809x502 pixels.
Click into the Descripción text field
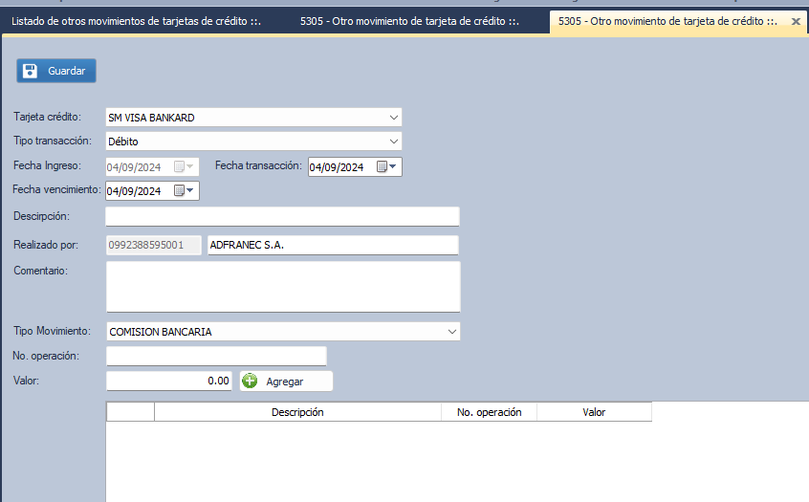(x=282, y=216)
